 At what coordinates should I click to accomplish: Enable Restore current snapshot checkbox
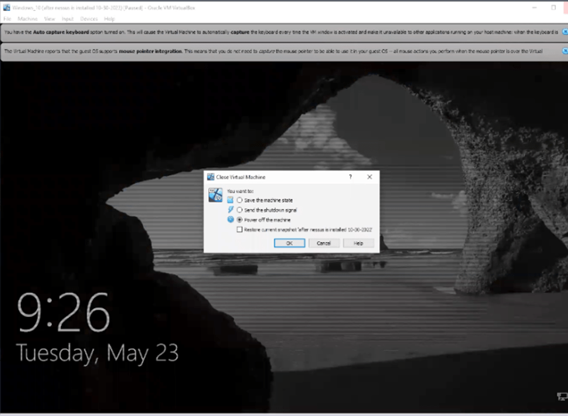(239, 229)
